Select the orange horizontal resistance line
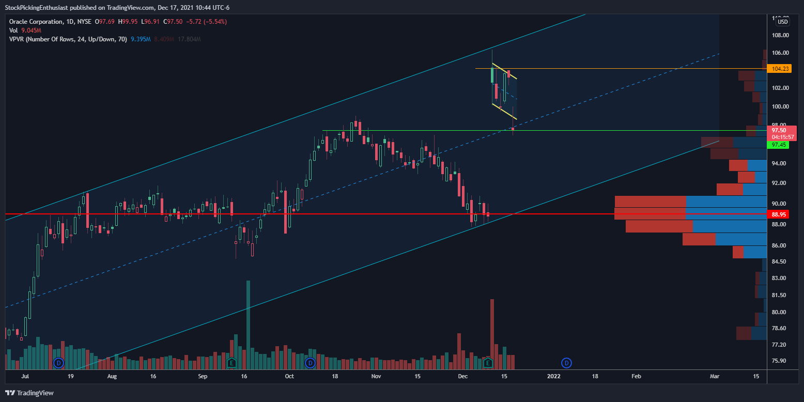Image resolution: width=804 pixels, height=402 pixels. point(620,69)
